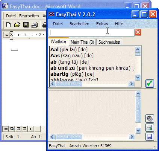The height and width of the screenshot is (151, 159).
Task: Save entry with EasyThai floppy disk button
Action: click(150, 137)
